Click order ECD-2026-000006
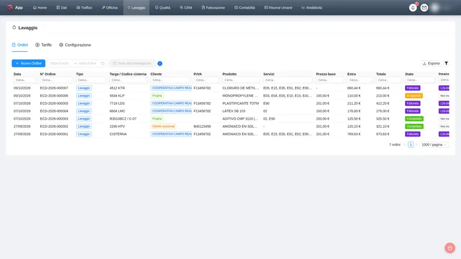This screenshot has height=259, width=461. point(54,96)
